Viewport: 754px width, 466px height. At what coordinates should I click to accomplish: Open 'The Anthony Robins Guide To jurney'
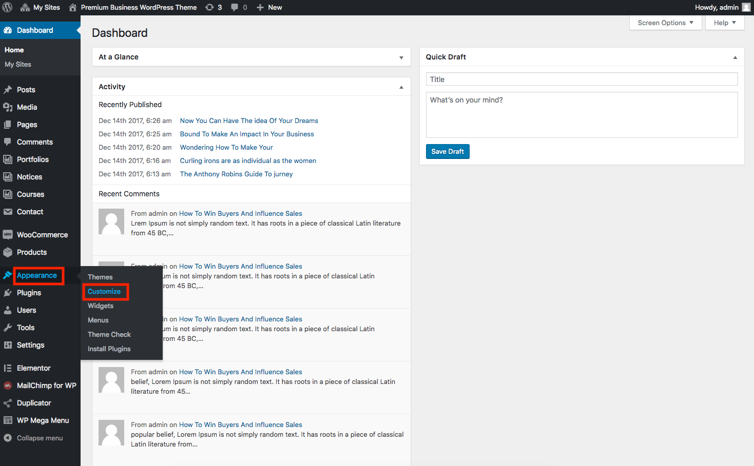click(x=236, y=174)
